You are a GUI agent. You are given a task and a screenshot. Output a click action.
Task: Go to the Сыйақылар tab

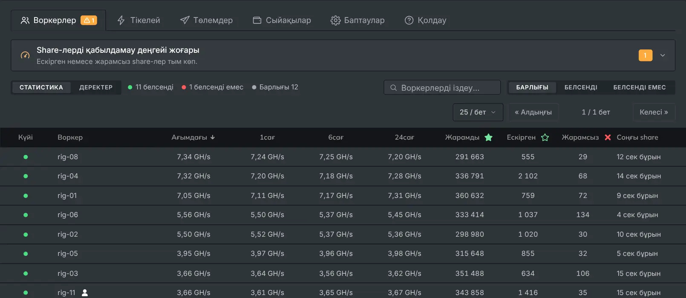pos(282,20)
